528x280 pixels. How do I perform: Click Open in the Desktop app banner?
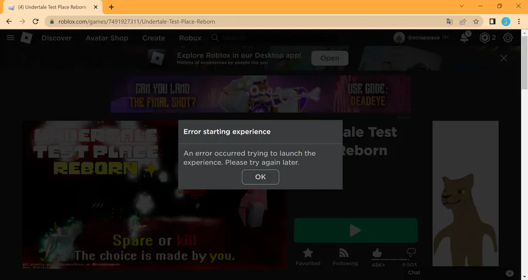[330, 58]
